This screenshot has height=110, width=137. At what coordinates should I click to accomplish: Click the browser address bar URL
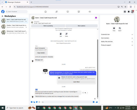coord(33,7)
